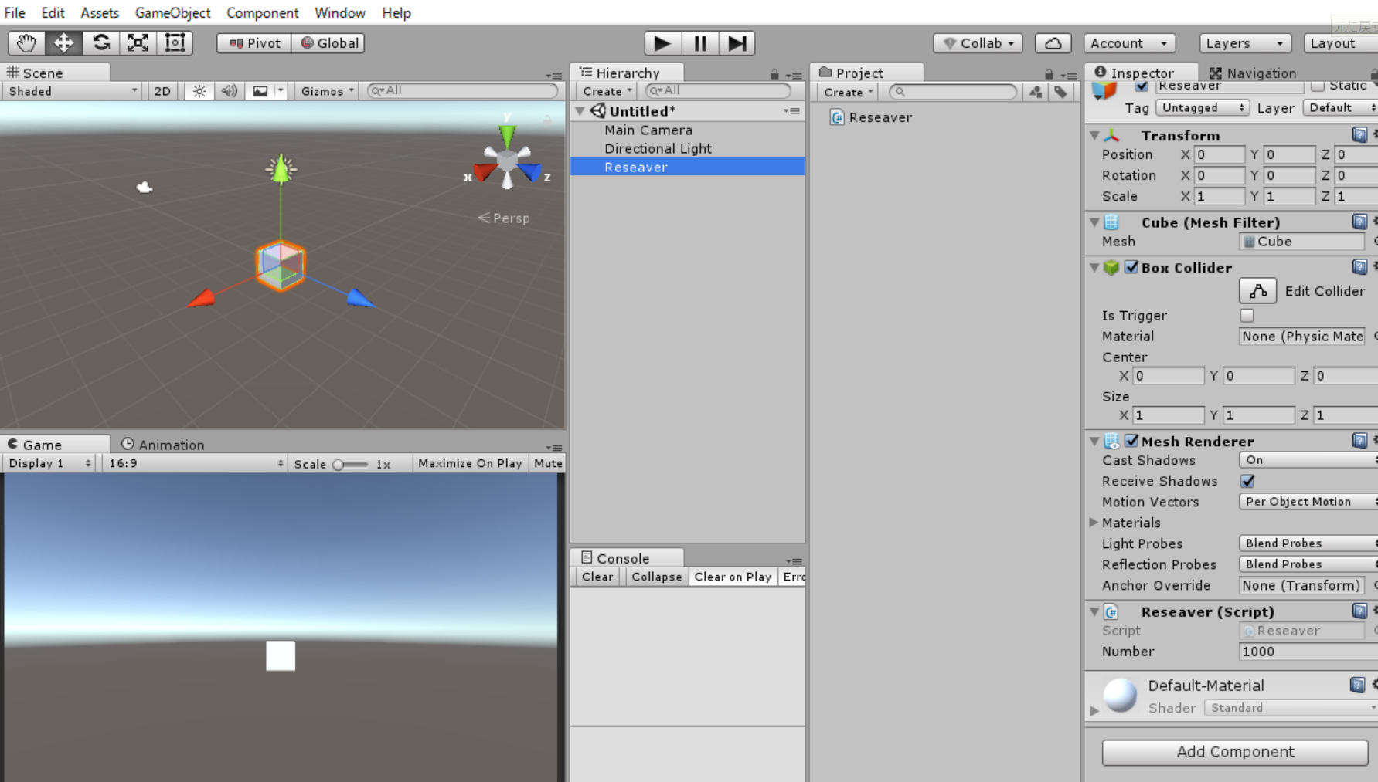Open cloud services panel
The width and height of the screenshot is (1378, 782).
1053,43
